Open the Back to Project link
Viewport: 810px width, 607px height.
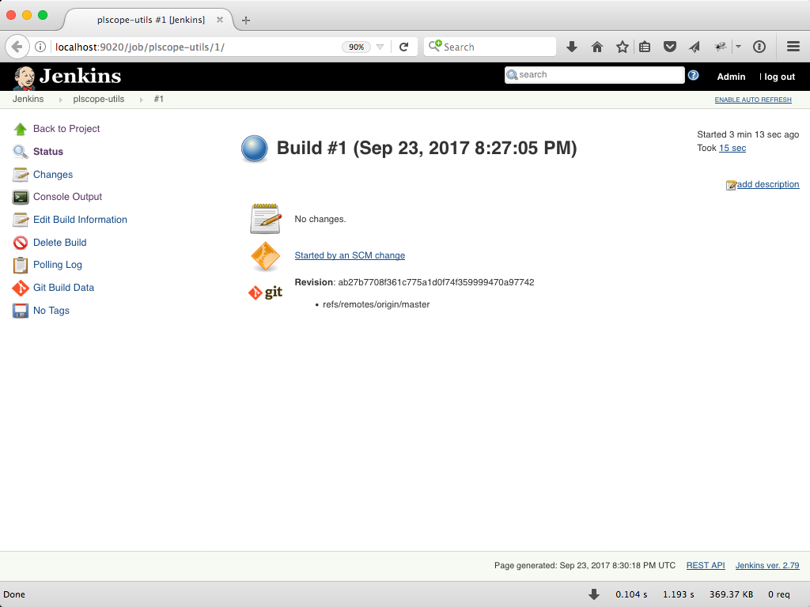tap(66, 129)
